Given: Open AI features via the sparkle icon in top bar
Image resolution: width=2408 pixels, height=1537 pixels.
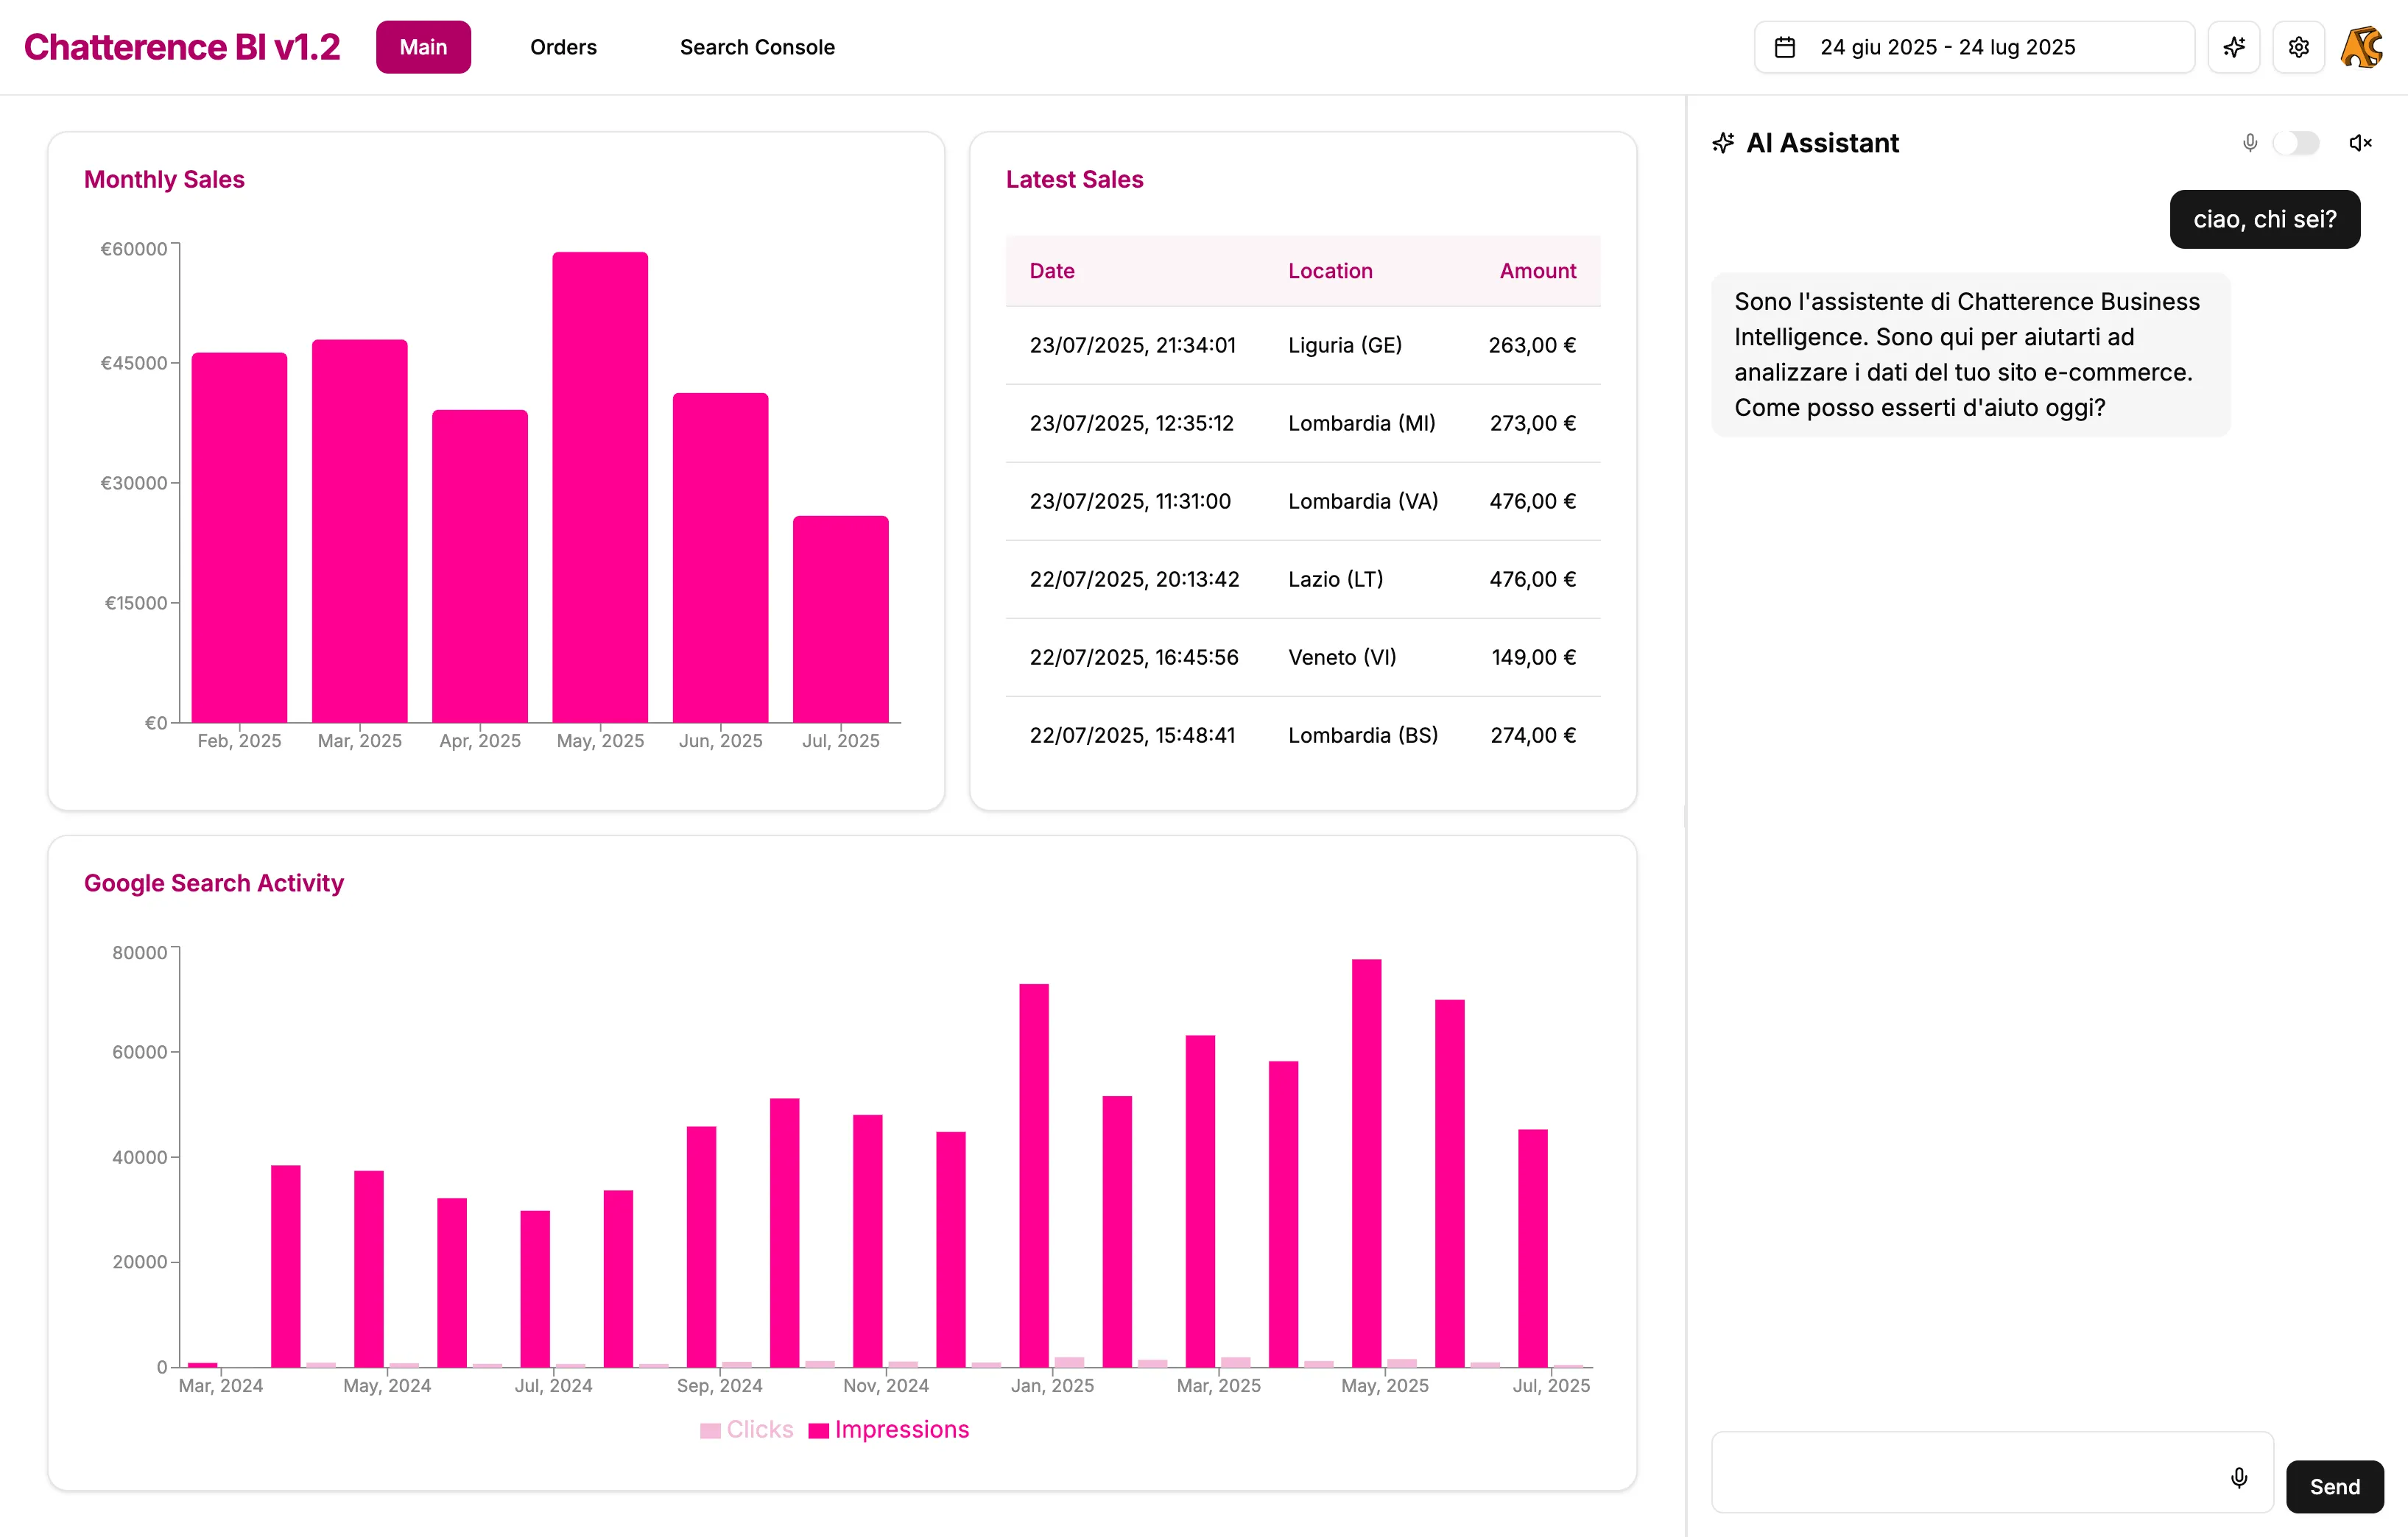Looking at the screenshot, I should pos(2235,47).
